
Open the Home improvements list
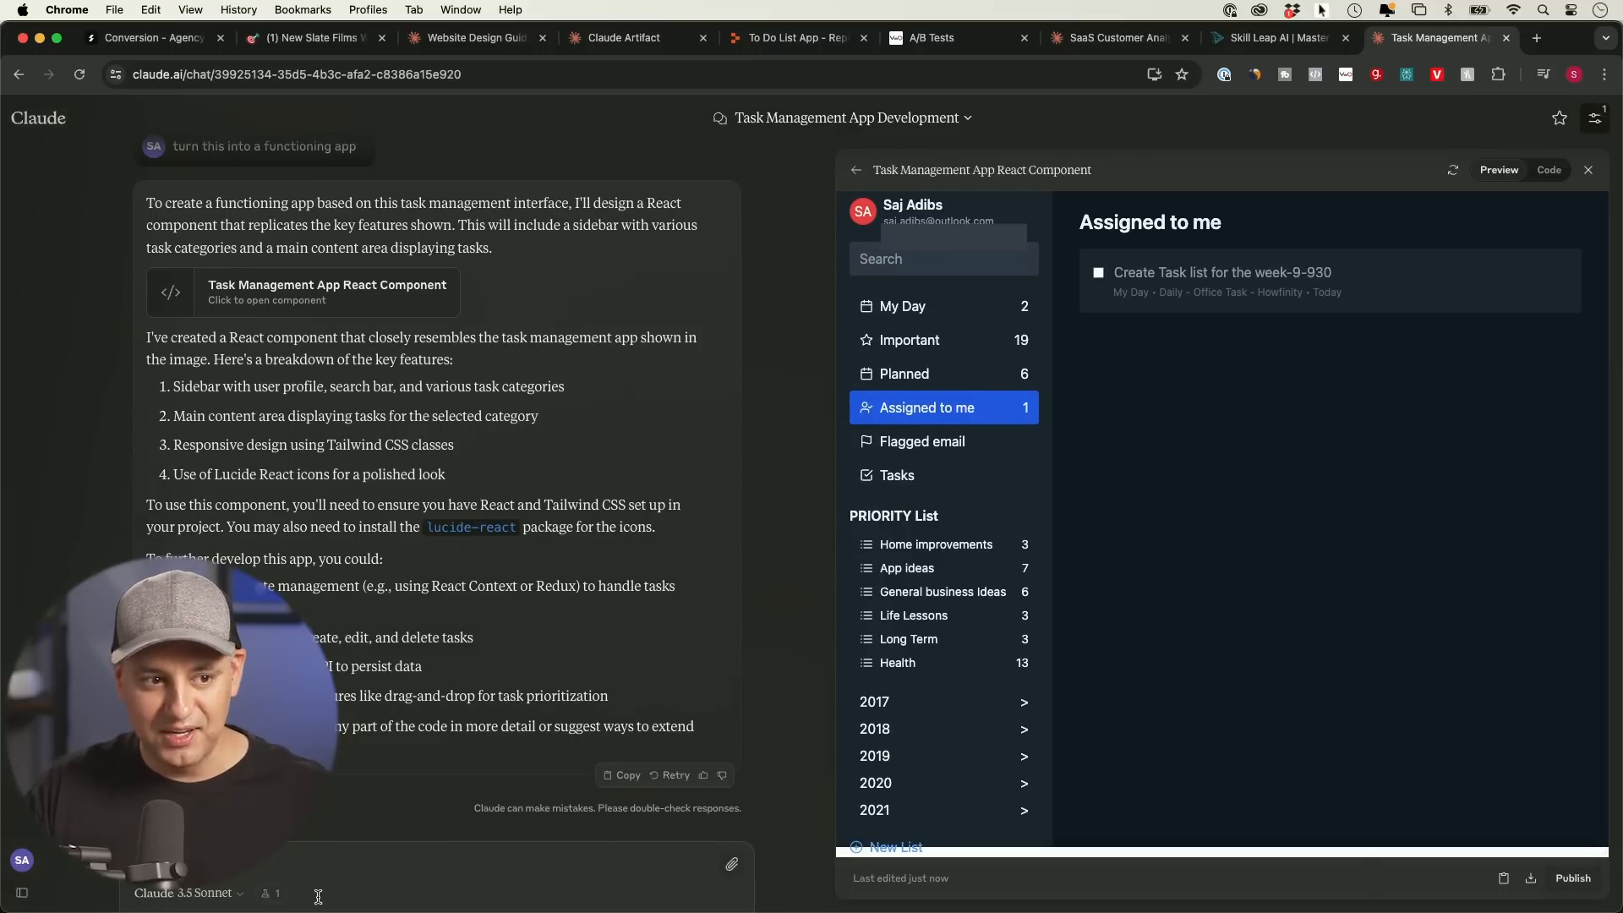click(943, 544)
